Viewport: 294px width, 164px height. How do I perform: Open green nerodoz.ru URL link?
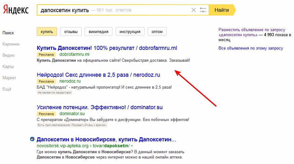[70, 81]
